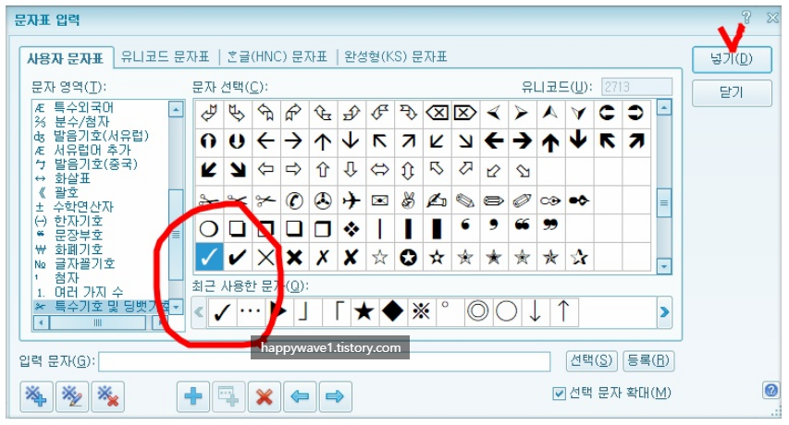Select the circled white star symbol

[x=408, y=258]
